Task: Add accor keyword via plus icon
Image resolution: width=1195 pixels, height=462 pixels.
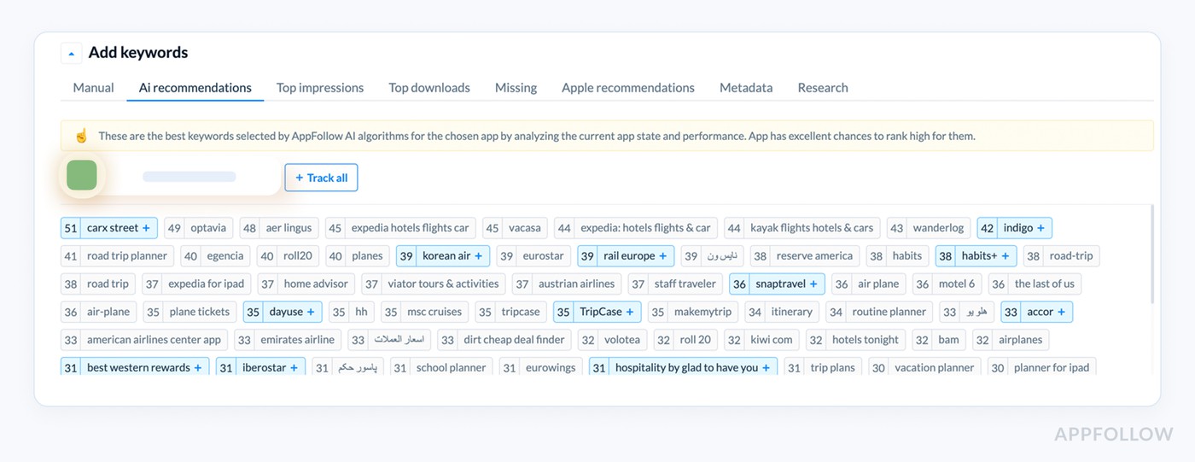Action: (x=1061, y=312)
